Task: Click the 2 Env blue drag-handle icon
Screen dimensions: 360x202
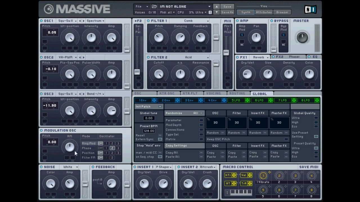Action: (177, 100)
